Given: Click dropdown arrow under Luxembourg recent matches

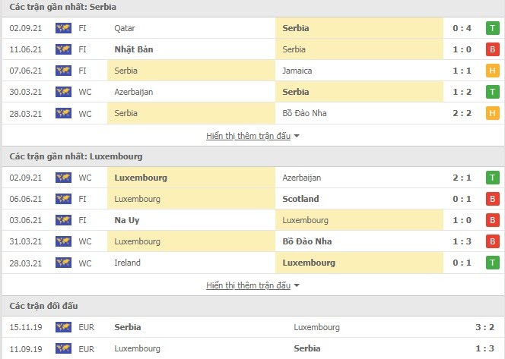Looking at the screenshot, I should 297,285.
